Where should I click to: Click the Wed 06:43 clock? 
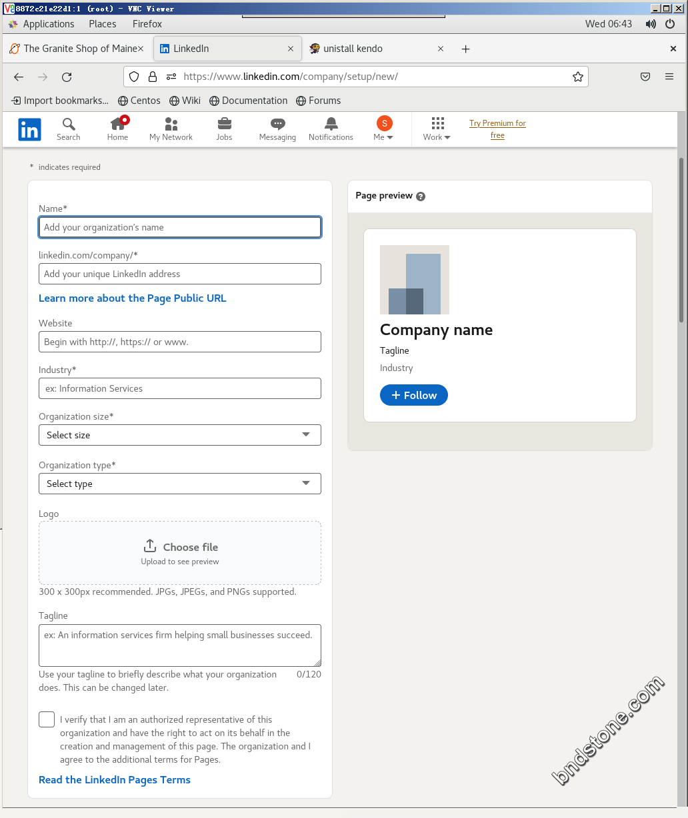pyautogui.click(x=609, y=24)
